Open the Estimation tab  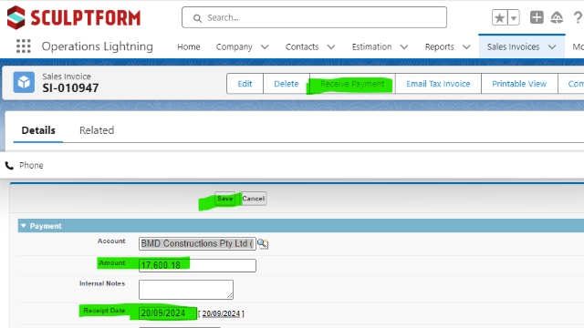pos(371,46)
